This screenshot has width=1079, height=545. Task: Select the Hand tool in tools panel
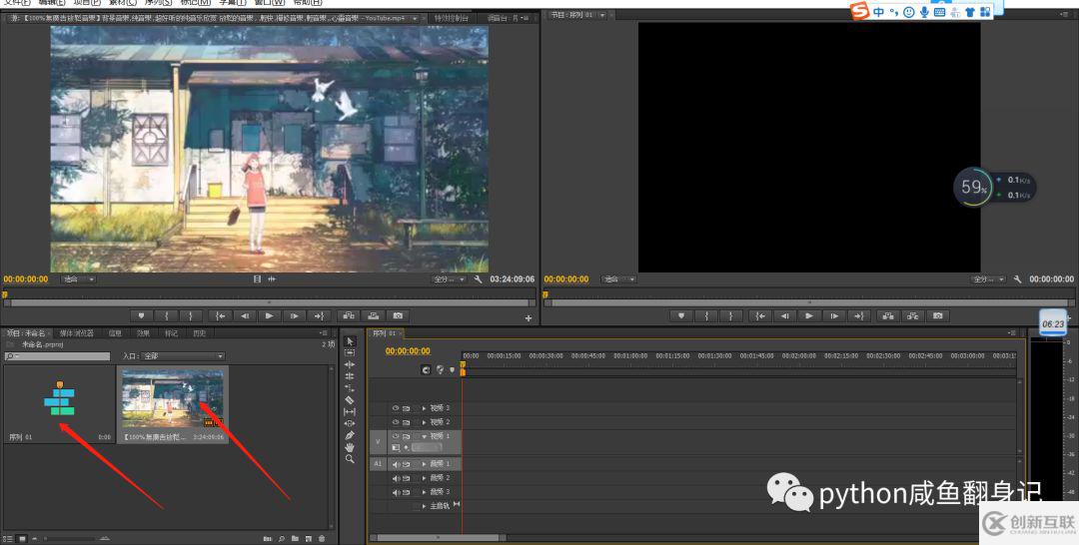pyautogui.click(x=349, y=447)
